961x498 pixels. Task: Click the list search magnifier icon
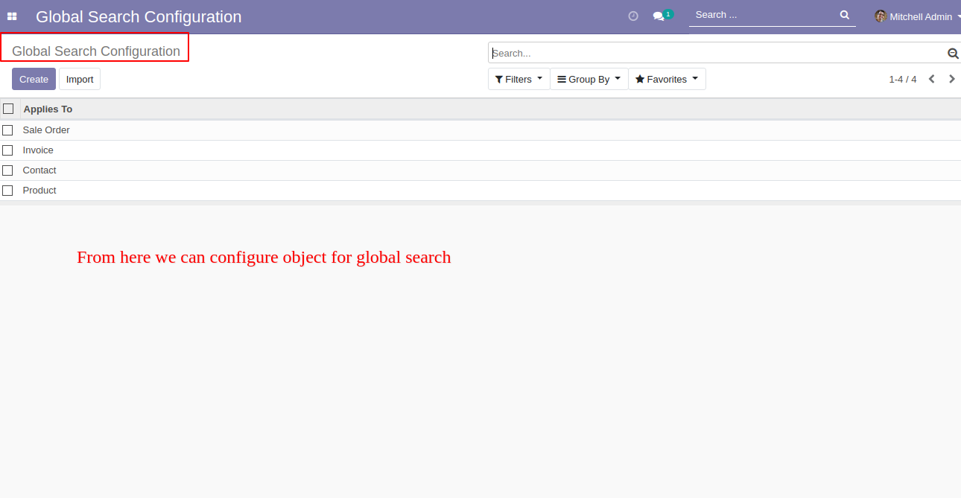point(952,54)
